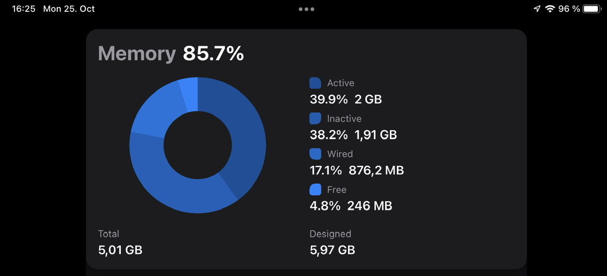Open the three-dot multitasking menu
Viewport: 607px width, 276px height.
[306, 9]
